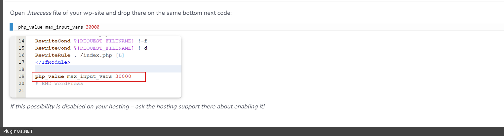The image size is (504, 136).
Task: Click the red 30000 value in snippet
Action: coord(93,27)
